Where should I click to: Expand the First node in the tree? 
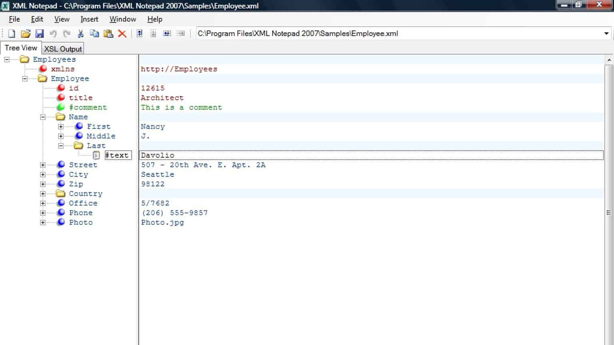(60, 126)
